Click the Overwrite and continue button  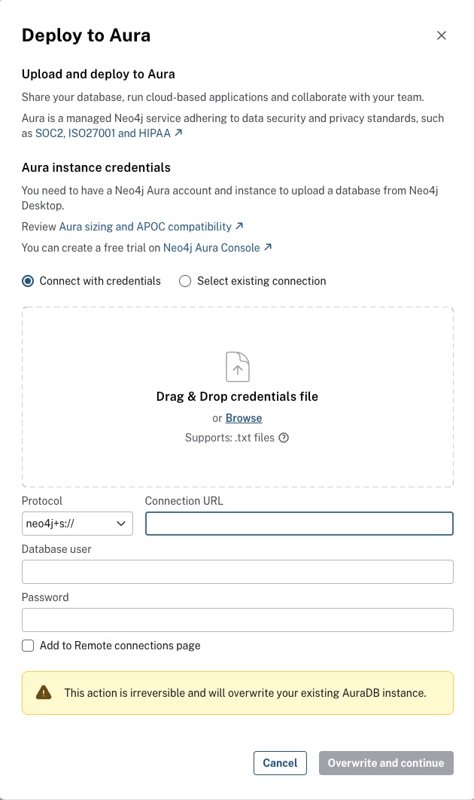[x=386, y=762]
